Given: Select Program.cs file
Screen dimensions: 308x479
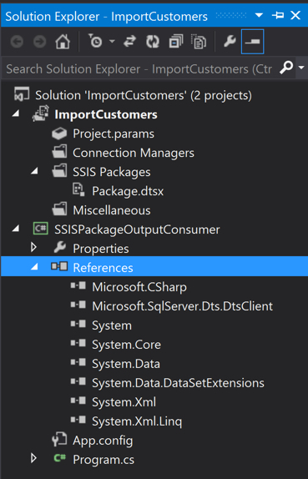Looking at the screenshot, I should click(x=104, y=460).
